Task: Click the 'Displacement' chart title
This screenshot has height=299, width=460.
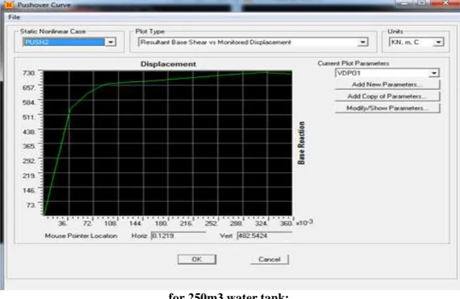Action: point(168,64)
